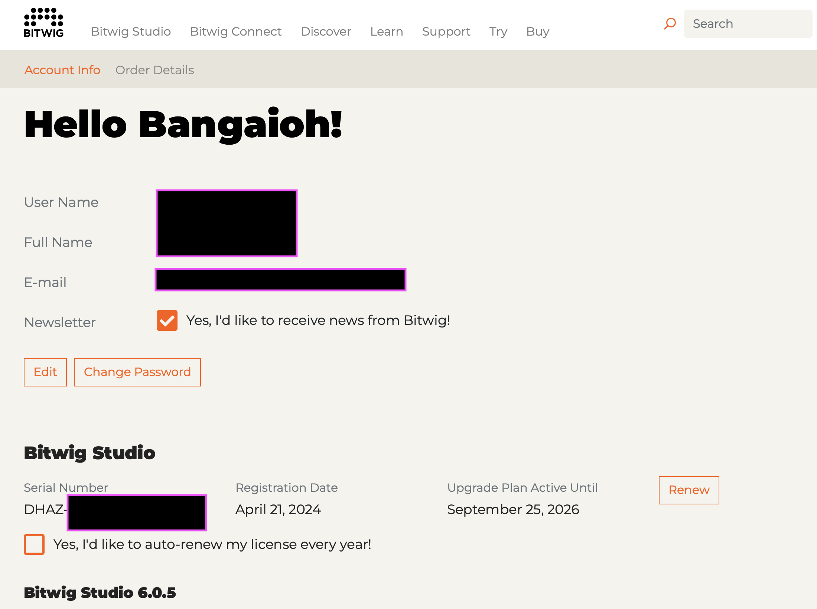Click the User Name label

(x=61, y=203)
